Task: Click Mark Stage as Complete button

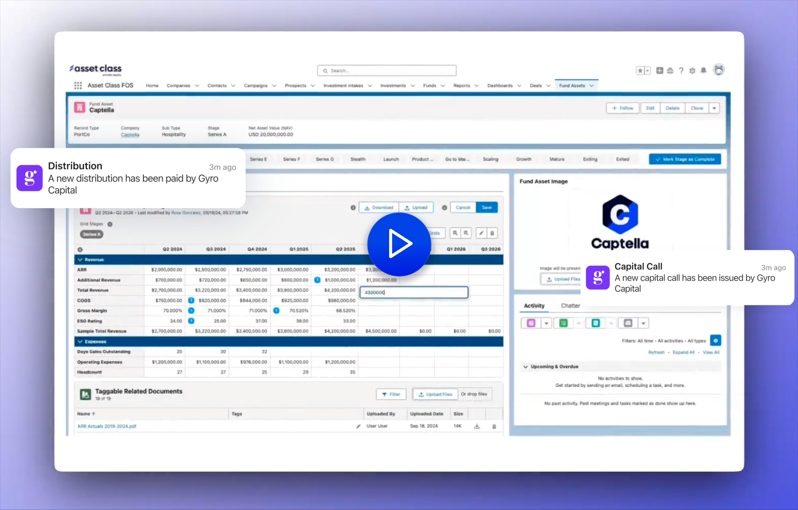Action: (685, 159)
